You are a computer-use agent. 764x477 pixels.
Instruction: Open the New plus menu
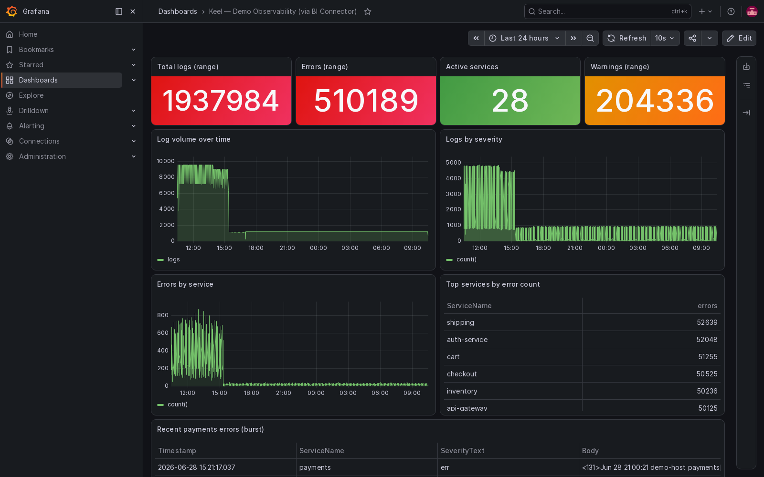(705, 11)
